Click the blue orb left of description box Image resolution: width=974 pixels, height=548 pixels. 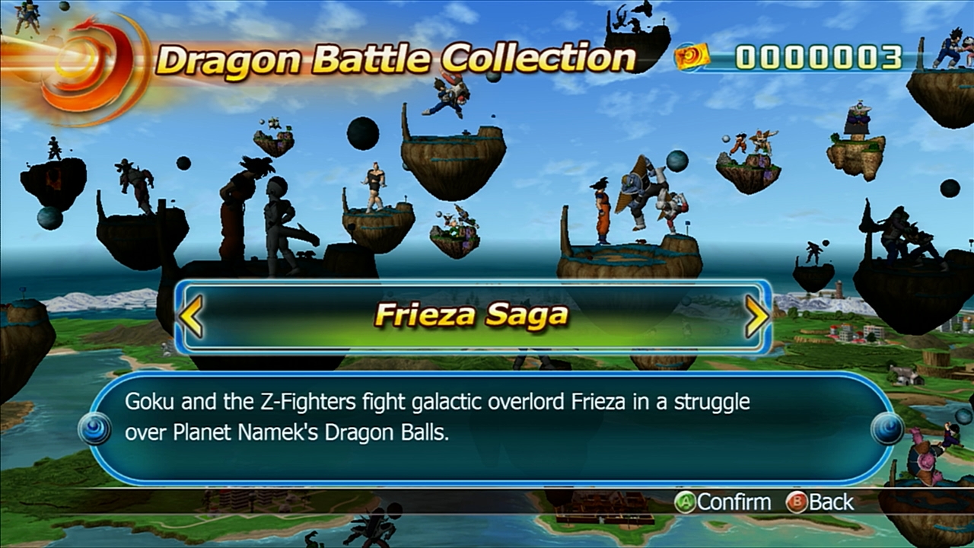pos(94,429)
